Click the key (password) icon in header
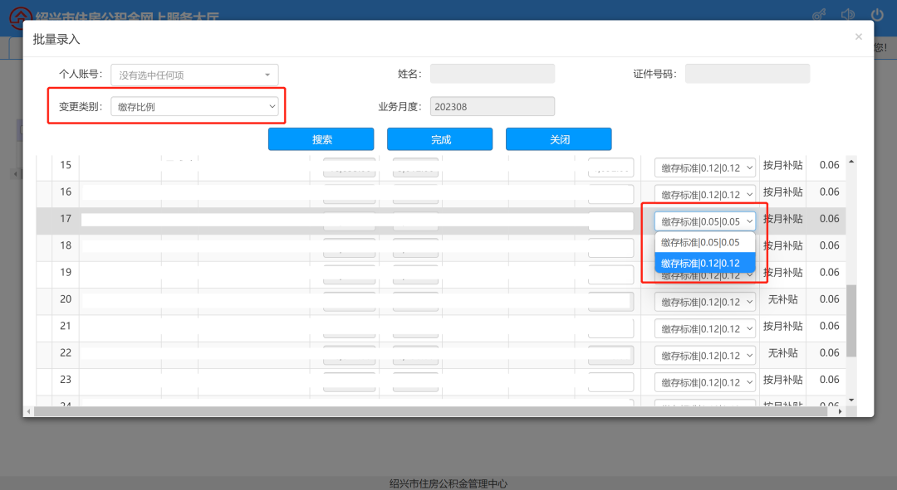 click(x=818, y=14)
